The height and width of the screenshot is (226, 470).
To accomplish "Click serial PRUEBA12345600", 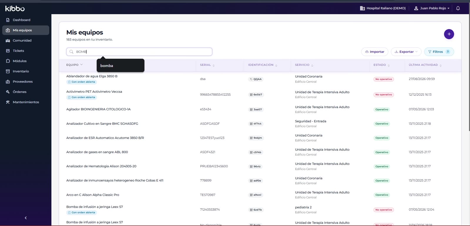I will pyautogui.click(x=214, y=166).
